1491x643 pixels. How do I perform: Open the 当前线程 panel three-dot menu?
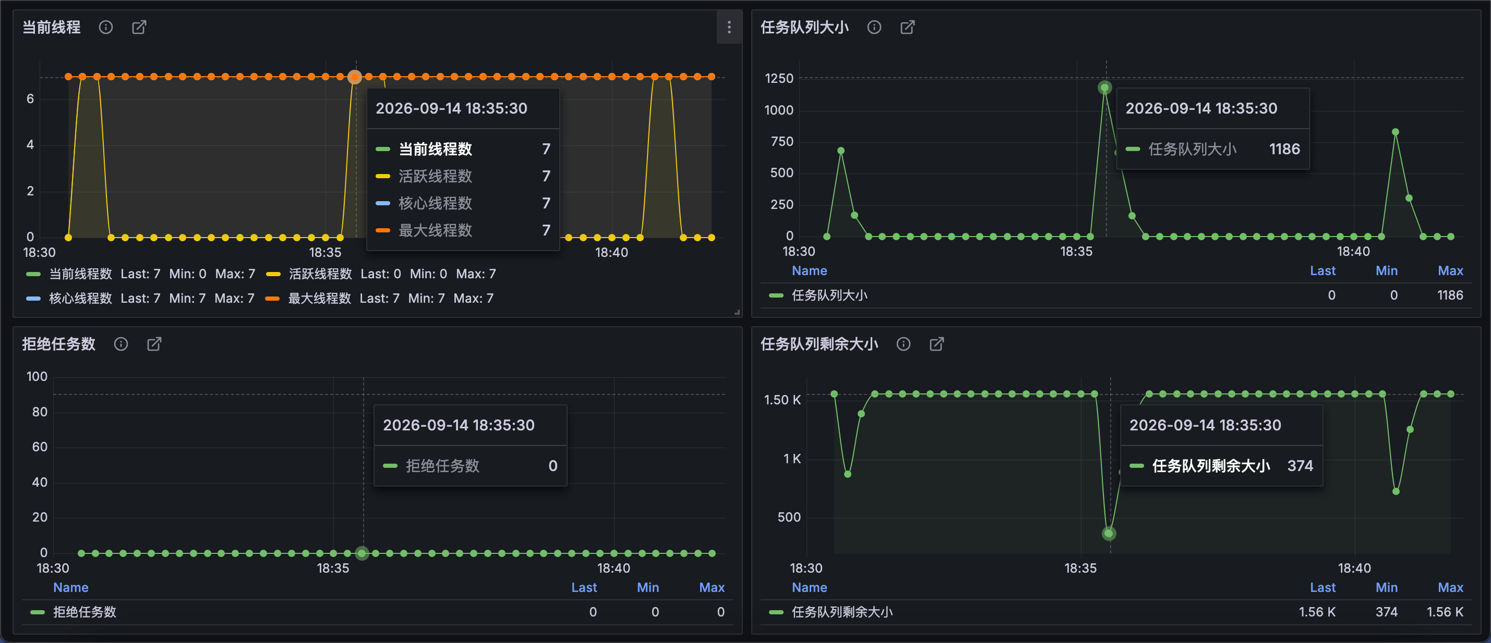click(x=729, y=27)
